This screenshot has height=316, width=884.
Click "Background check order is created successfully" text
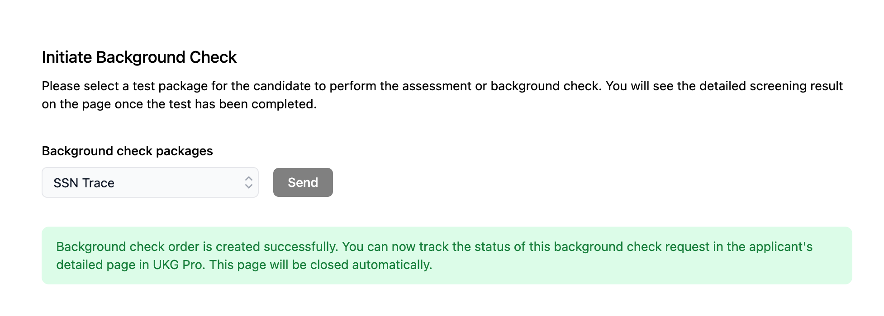[197, 246]
